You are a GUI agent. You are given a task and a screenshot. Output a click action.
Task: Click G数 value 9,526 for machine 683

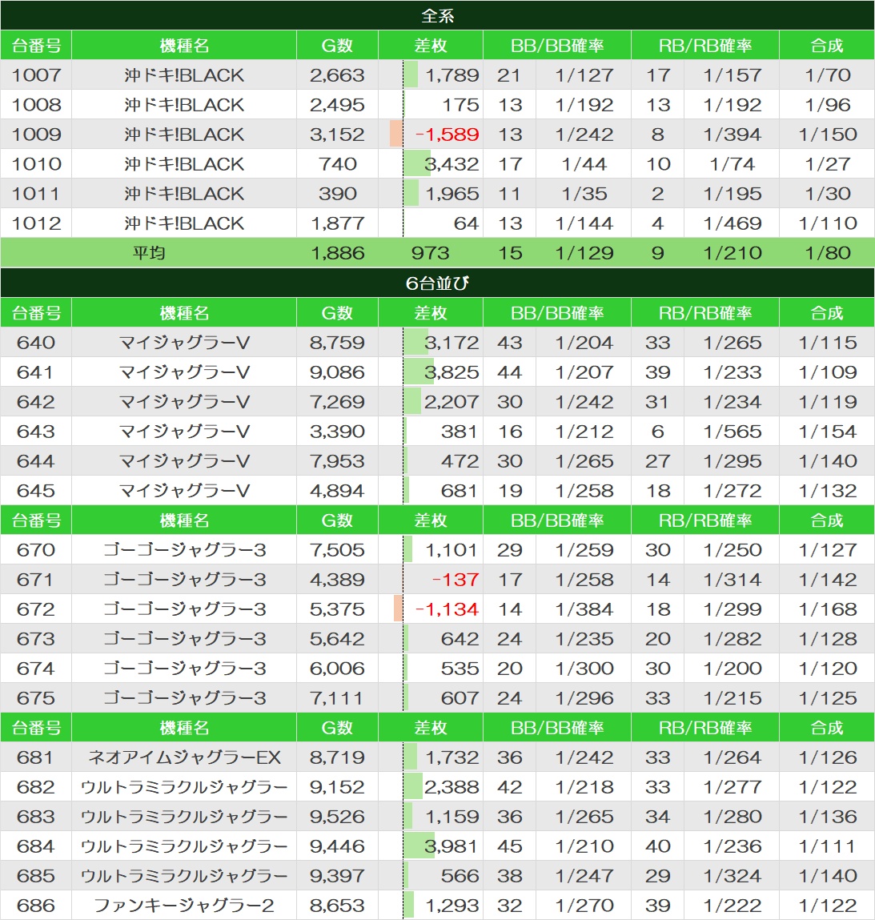click(x=337, y=816)
